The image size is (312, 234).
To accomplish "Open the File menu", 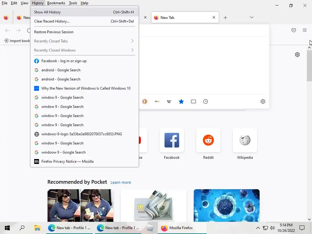I will pyautogui.click(x=4, y=3).
